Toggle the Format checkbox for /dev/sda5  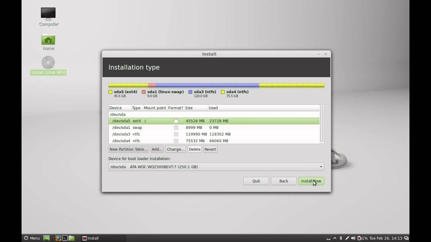(176, 121)
